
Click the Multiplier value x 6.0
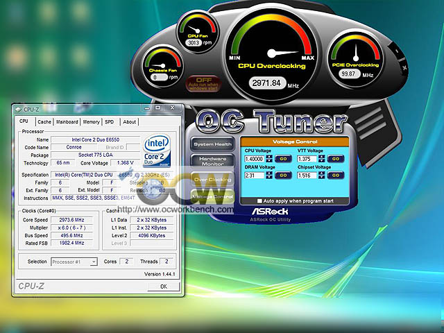point(71,228)
